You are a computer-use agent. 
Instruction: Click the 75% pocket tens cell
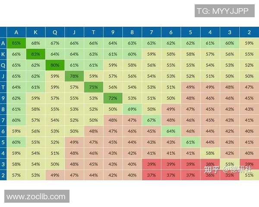pyautogui.click(x=93, y=87)
